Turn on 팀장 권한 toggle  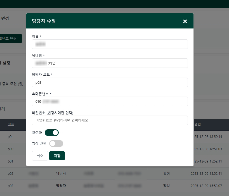pyautogui.click(x=56, y=143)
